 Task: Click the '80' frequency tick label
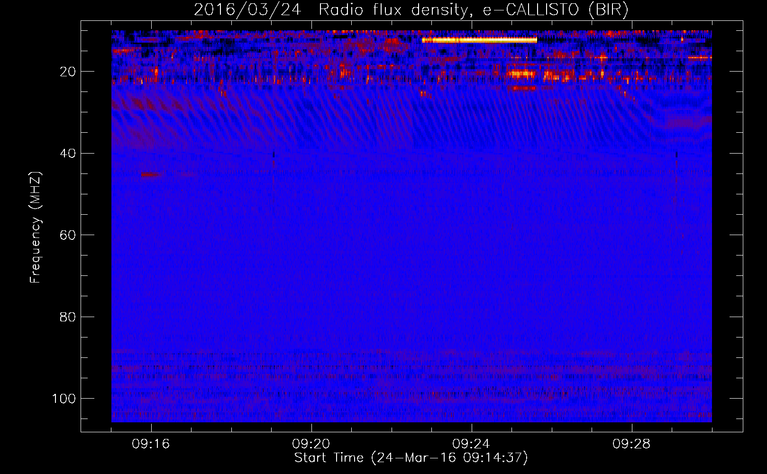68,317
